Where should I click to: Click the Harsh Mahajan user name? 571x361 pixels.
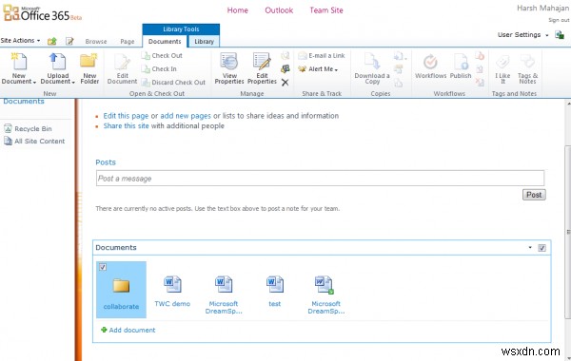point(542,8)
